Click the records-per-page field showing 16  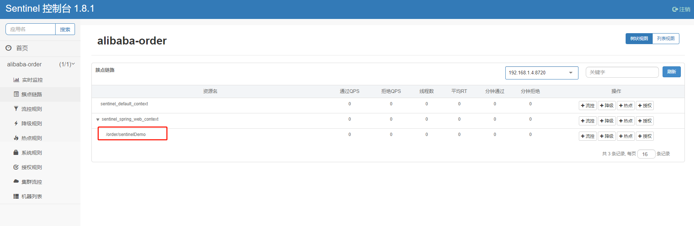(646, 154)
